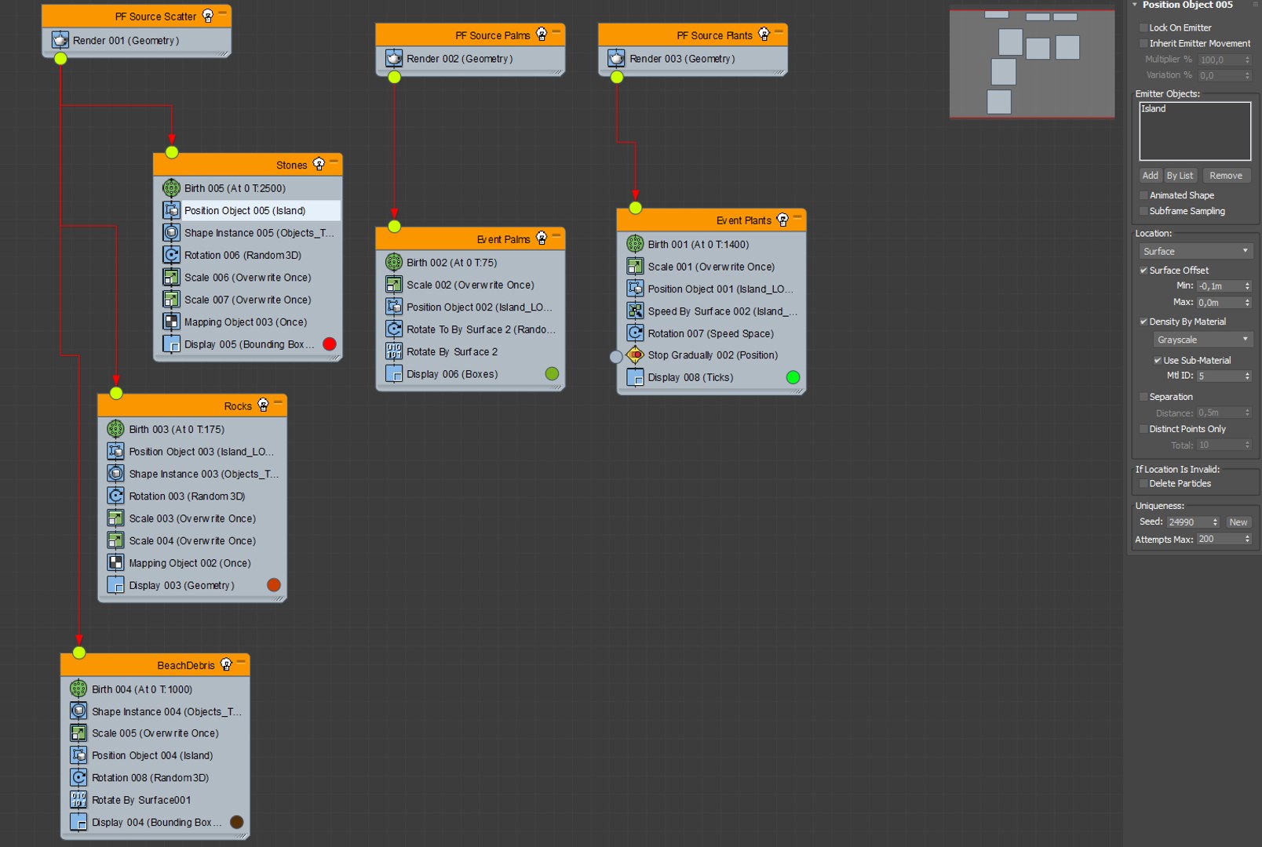Uncheck the Density By Material checkbox
This screenshot has height=847, width=1262.
(1143, 322)
